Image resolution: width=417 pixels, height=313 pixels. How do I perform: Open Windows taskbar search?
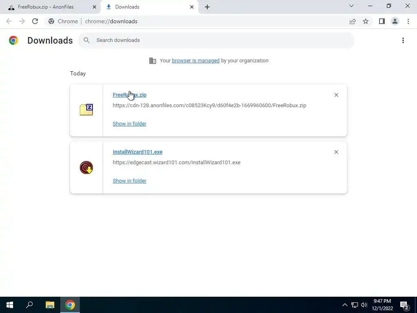tap(29, 305)
